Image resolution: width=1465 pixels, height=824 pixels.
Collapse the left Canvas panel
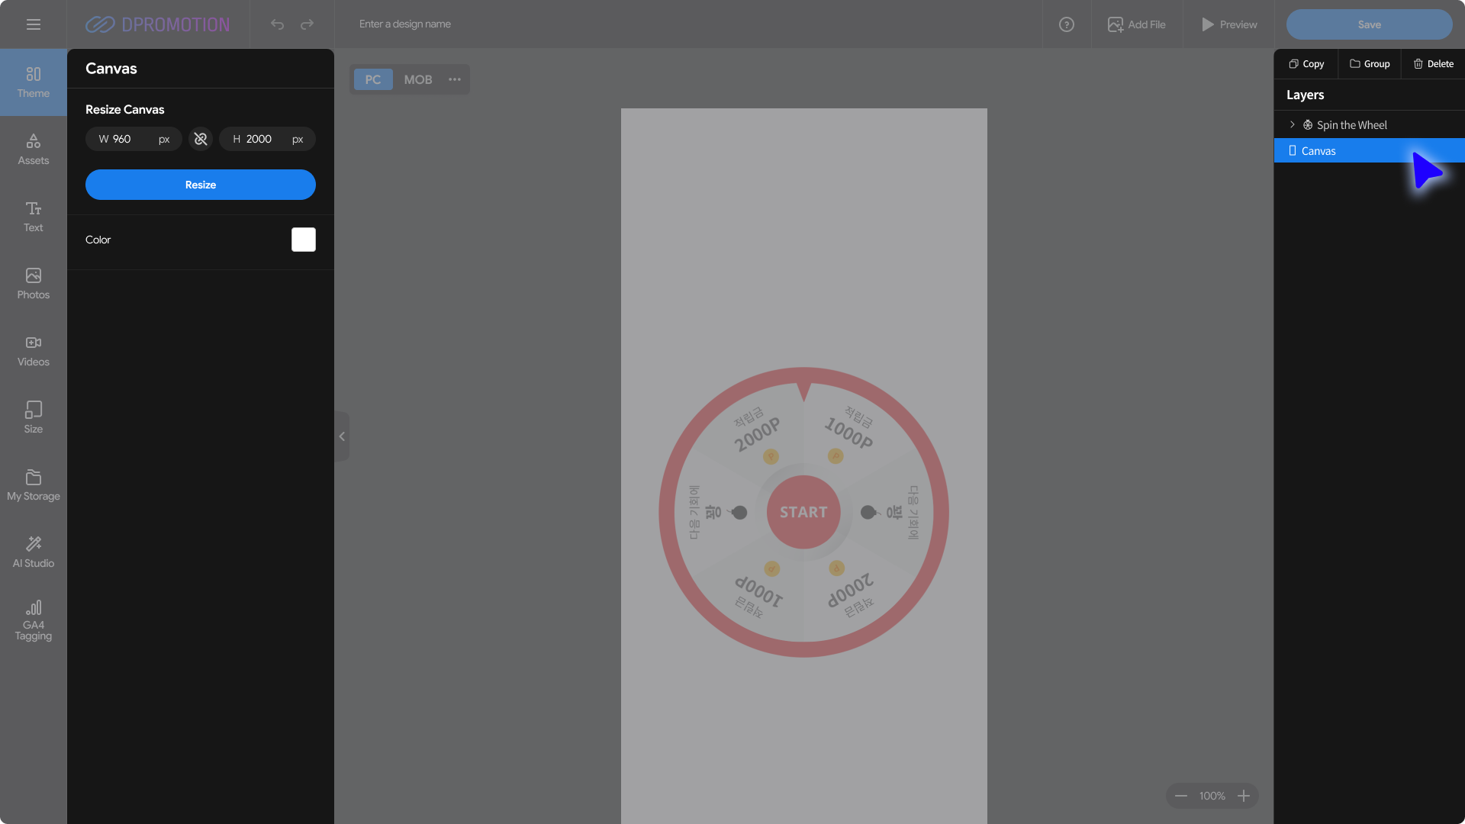click(342, 436)
